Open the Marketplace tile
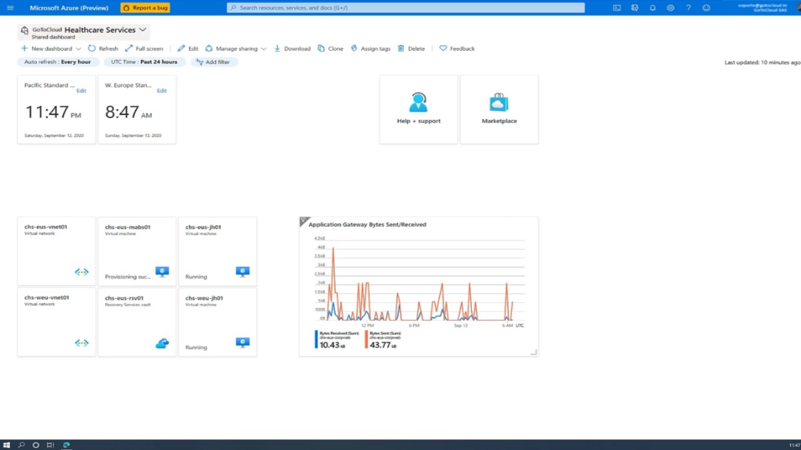The image size is (801, 450). tap(499, 109)
